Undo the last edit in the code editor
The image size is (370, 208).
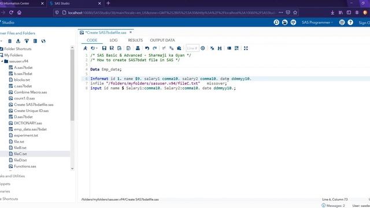[147, 48]
